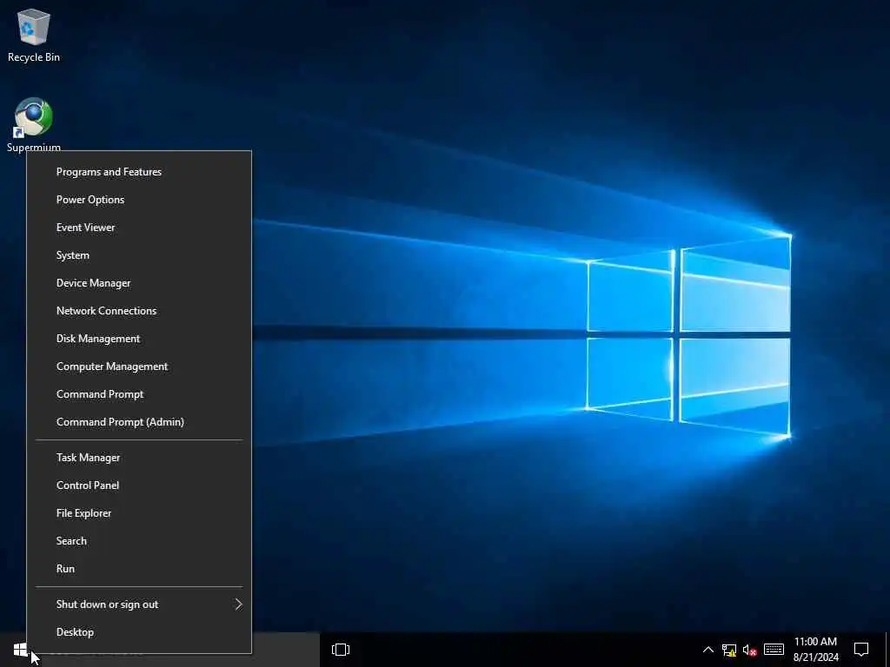Open the Run dialog entry
Screen dimensions: 890x667
pos(139,569)
